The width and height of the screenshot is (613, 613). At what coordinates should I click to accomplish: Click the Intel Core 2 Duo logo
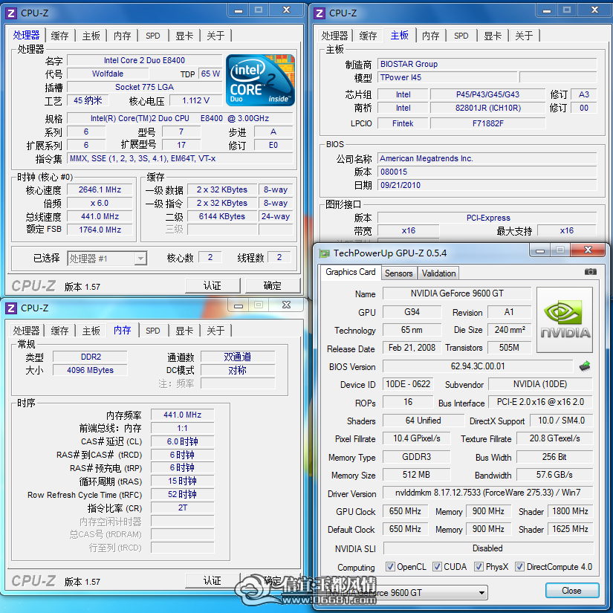(x=260, y=80)
